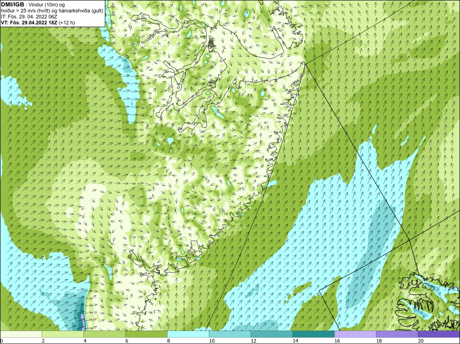The width and height of the screenshot is (460, 344).
Task: Pick the medium green 4–6 m/s legend swatch
Action: tap(104, 334)
